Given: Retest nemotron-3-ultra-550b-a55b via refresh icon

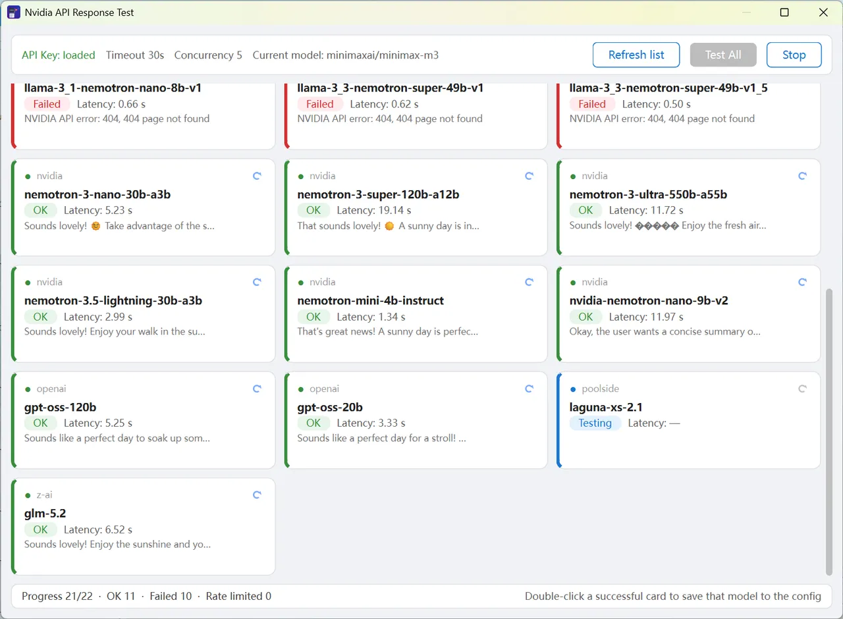Looking at the screenshot, I should (x=802, y=176).
